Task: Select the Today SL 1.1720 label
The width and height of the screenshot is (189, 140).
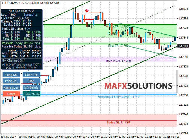Action: [x=118, y=122]
